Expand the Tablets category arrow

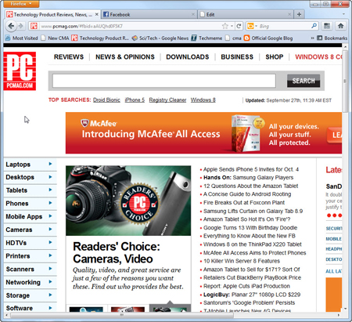pyautogui.click(x=50, y=190)
